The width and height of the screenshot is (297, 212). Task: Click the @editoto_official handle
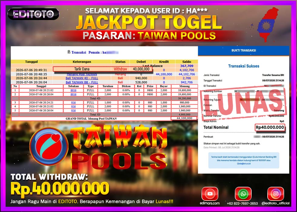275,203
